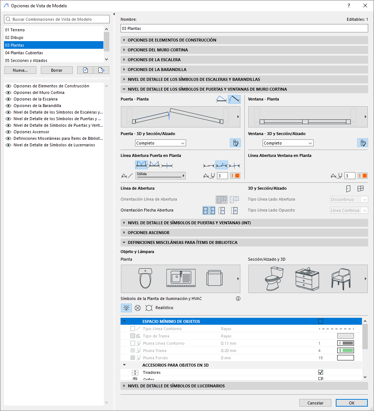Expand Nivel de Detalle de Símbolos de Lucernarios
Viewport: 374px width, 411px height.
coord(244,386)
